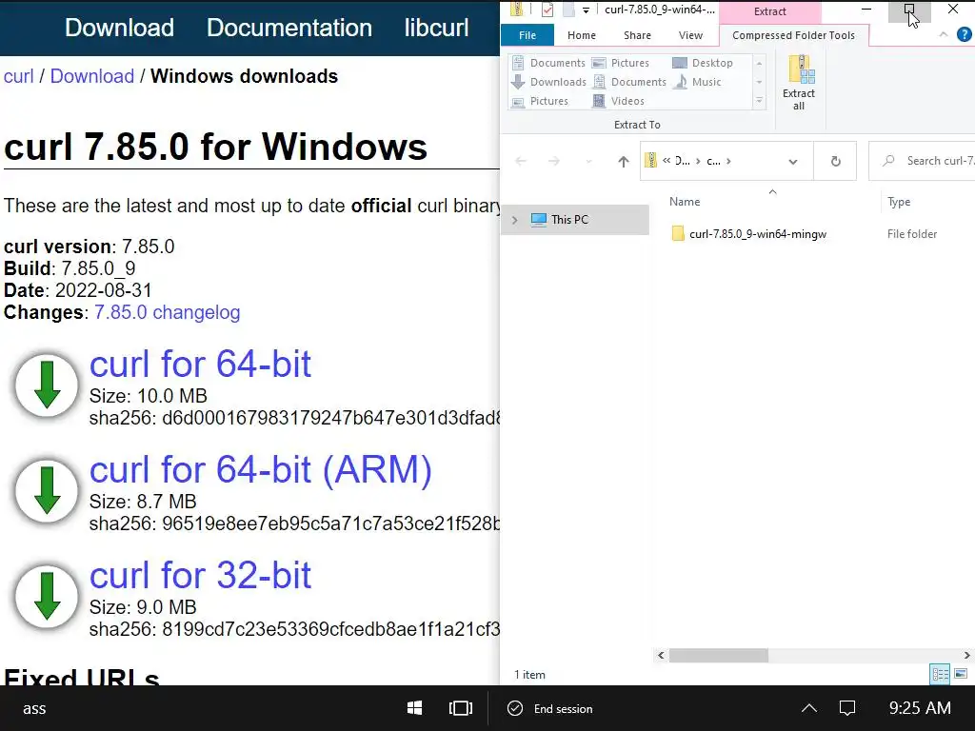The width and height of the screenshot is (975, 731).
Task: Choose Videos in Extract To gallery
Action: click(x=618, y=101)
